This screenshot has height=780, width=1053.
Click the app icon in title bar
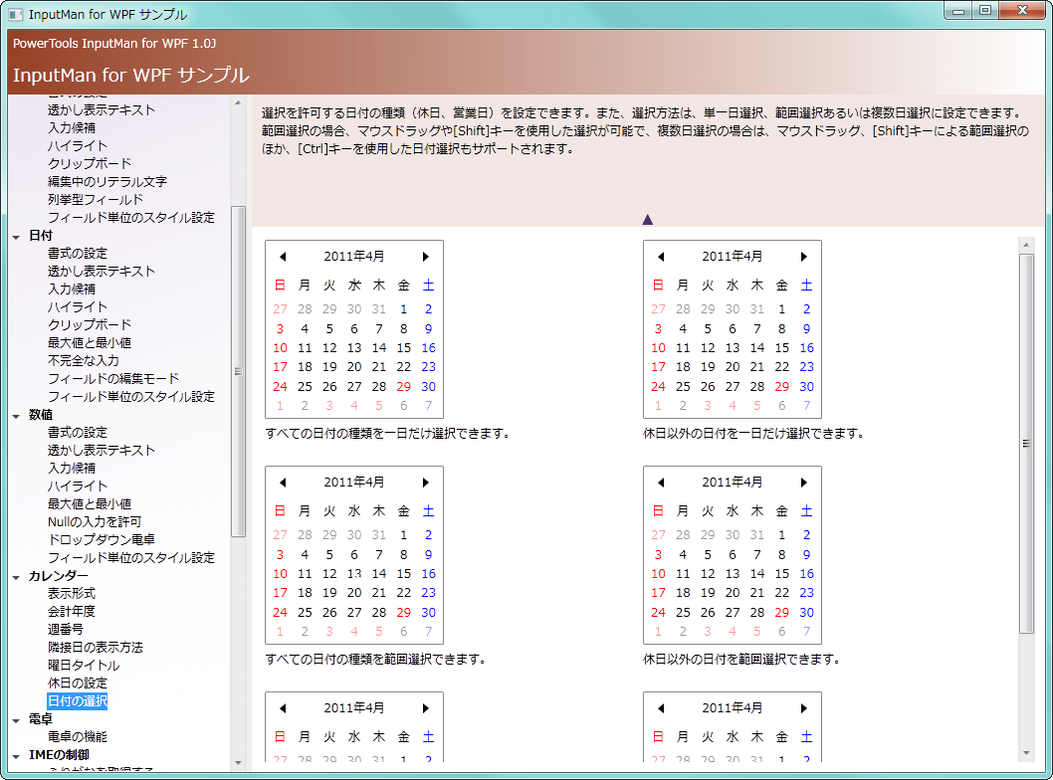coord(16,14)
